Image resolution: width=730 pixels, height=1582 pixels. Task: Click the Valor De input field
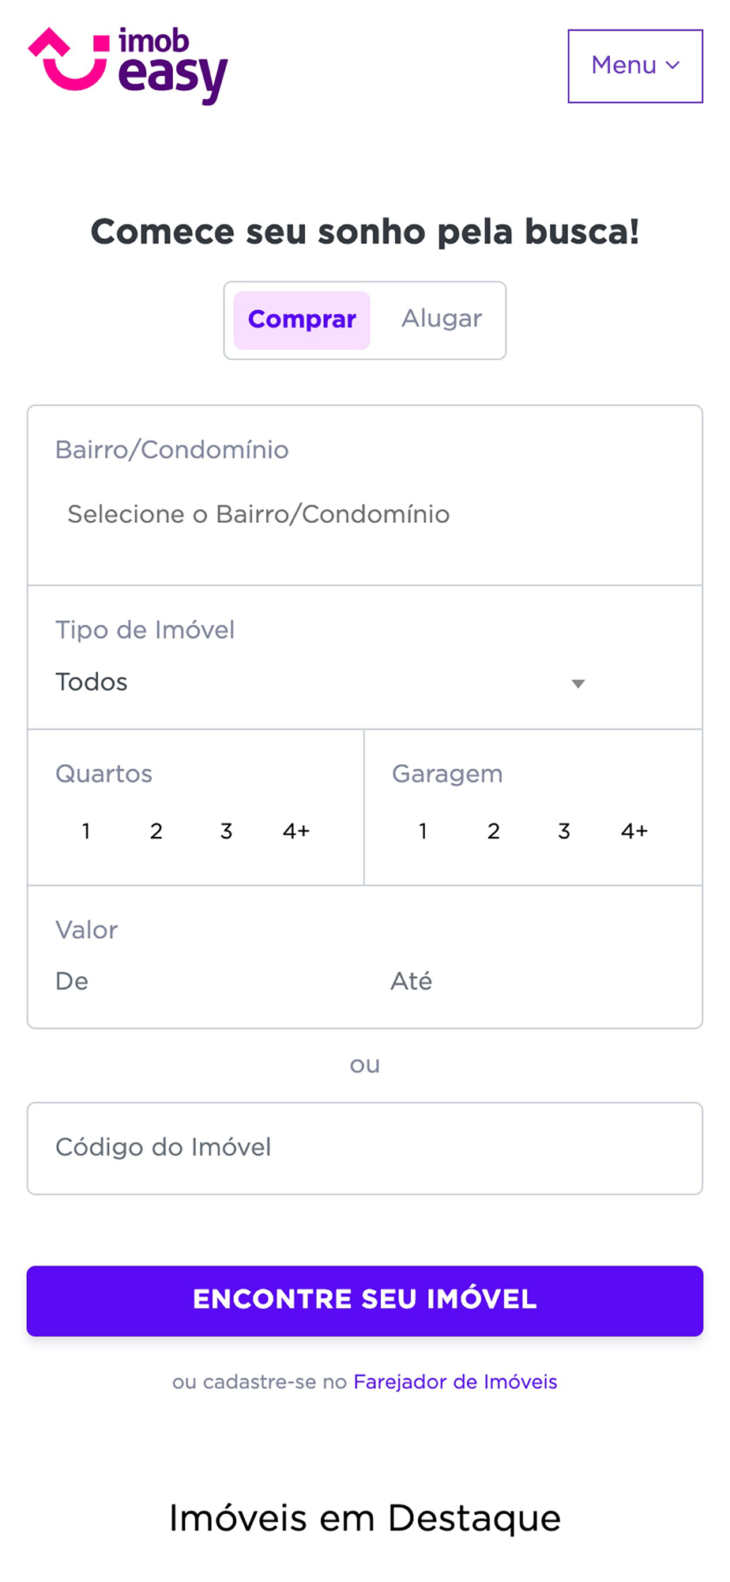198,982
